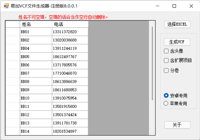Click the 电话 column header
The image size is (200, 140).
70,24
